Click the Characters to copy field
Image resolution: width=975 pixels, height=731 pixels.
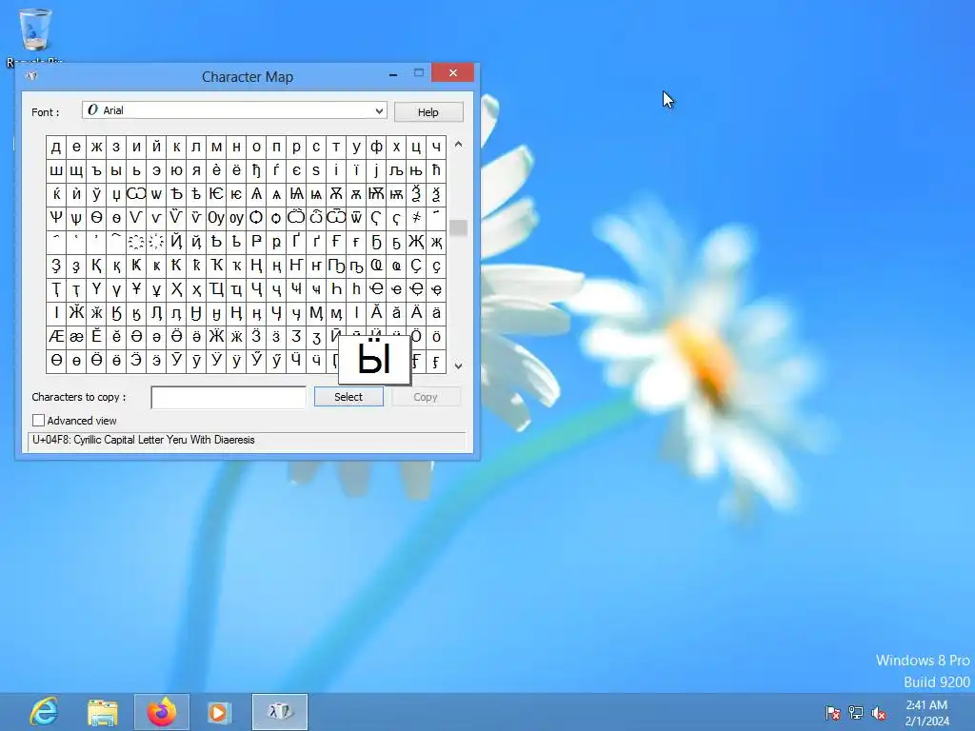point(229,397)
